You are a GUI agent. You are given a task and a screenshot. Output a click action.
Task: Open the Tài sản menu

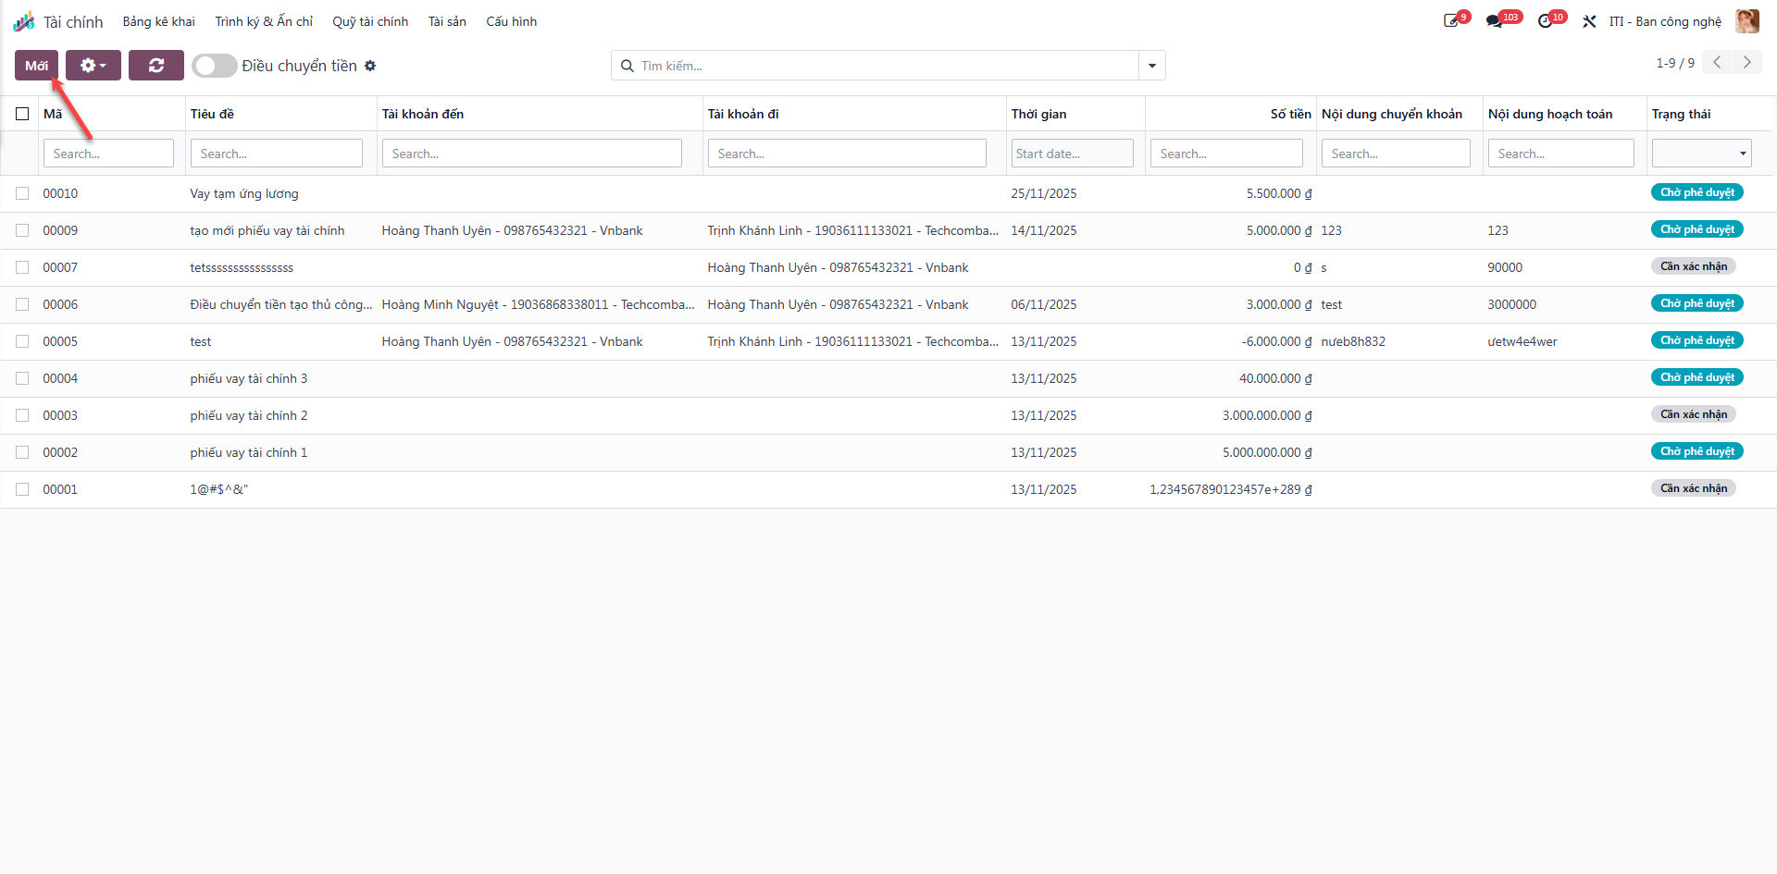[x=447, y=21]
